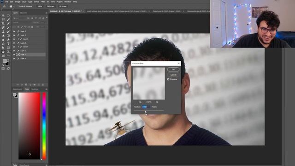Select the Path Selection tool
295x166 pixels.
3,48
